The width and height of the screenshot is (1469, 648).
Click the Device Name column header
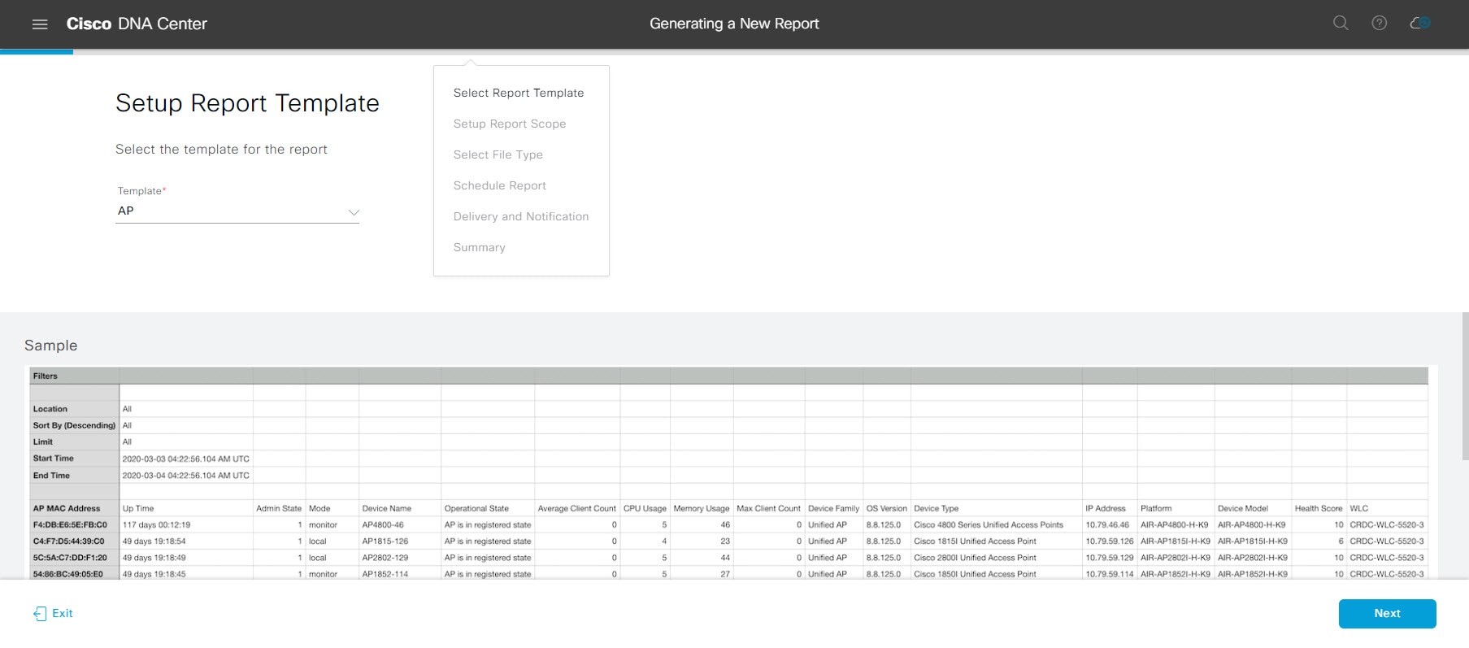(387, 508)
